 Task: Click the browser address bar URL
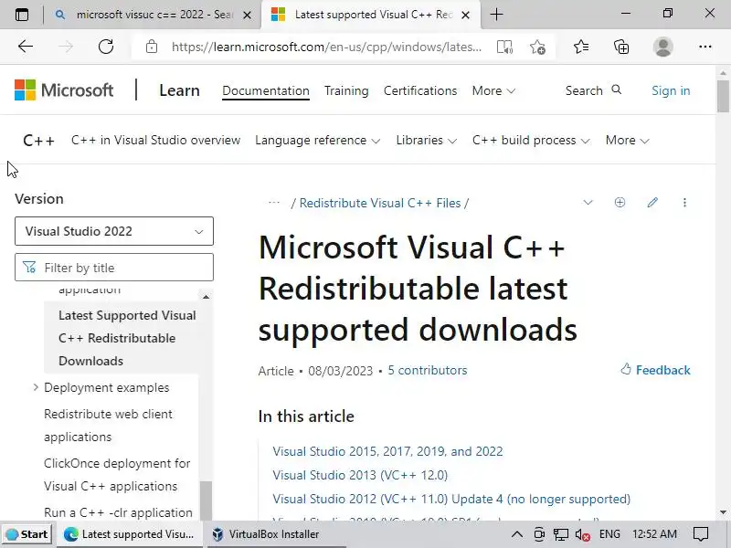click(x=326, y=47)
